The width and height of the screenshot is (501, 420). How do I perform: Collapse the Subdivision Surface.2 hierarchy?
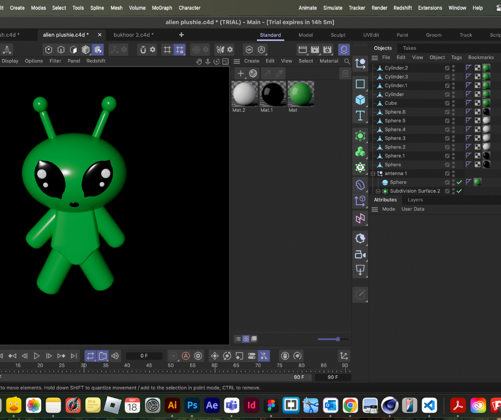pyautogui.click(x=377, y=191)
